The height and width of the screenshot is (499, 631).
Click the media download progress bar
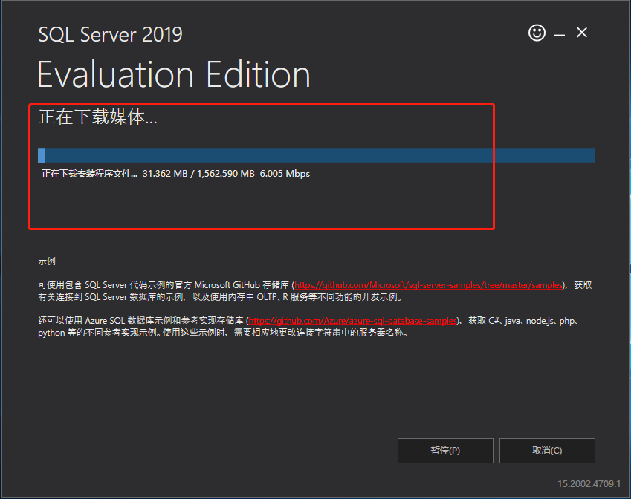coord(317,155)
